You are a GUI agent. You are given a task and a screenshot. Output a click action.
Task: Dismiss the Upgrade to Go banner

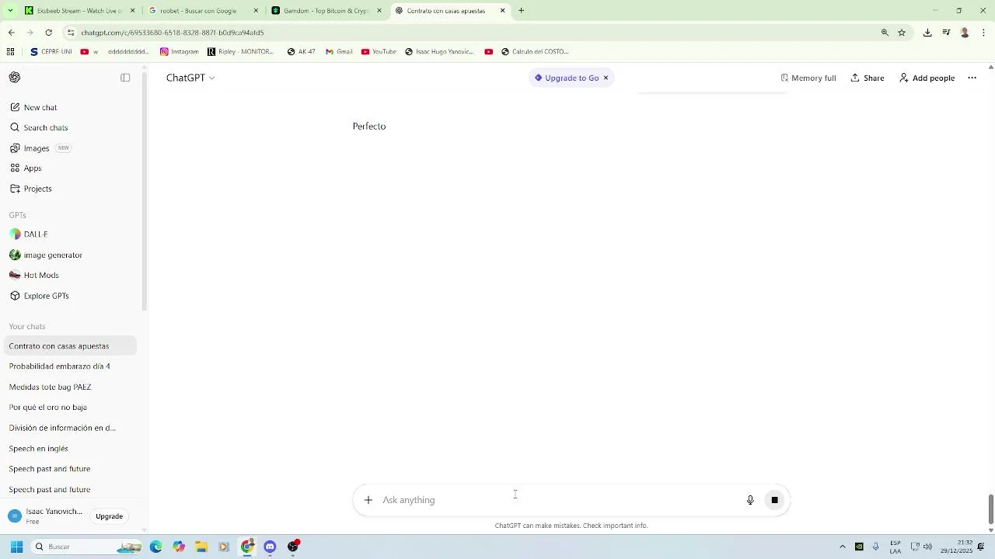606,78
